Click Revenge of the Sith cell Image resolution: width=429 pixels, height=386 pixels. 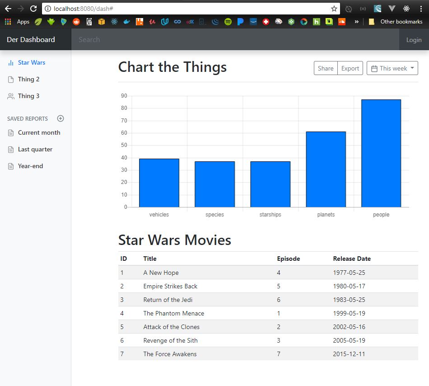[x=170, y=340]
